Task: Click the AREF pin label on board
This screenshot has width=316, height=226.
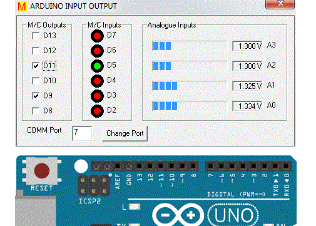Action: click(118, 182)
